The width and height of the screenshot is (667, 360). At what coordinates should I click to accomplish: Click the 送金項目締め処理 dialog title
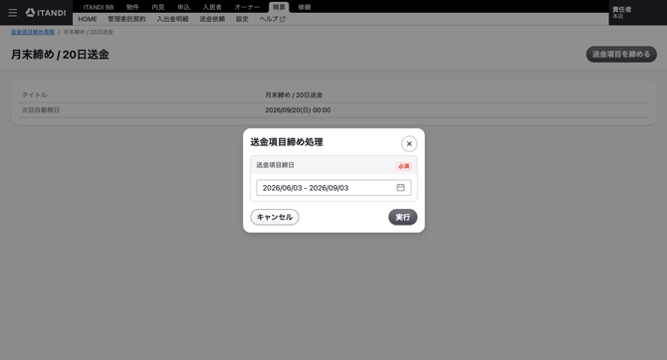coord(287,142)
